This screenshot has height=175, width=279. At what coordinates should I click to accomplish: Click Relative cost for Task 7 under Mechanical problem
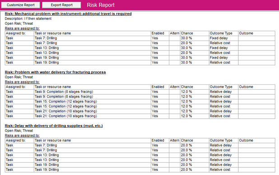point(223,43)
